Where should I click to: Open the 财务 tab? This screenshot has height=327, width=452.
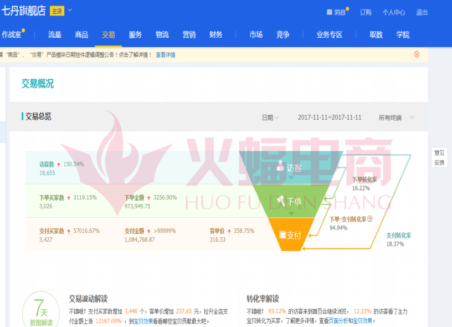click(215, 34)
